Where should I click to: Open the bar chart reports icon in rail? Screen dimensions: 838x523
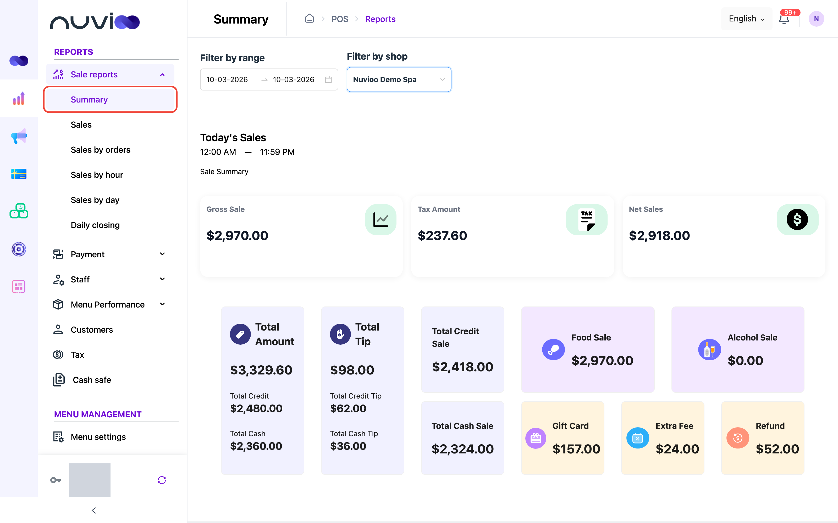tap(19, 98)
